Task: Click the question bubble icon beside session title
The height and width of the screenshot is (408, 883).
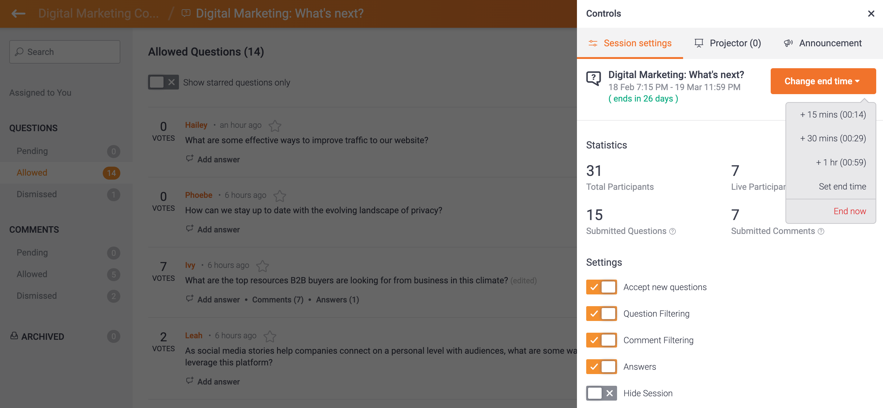Action: [x=593, y=78]
